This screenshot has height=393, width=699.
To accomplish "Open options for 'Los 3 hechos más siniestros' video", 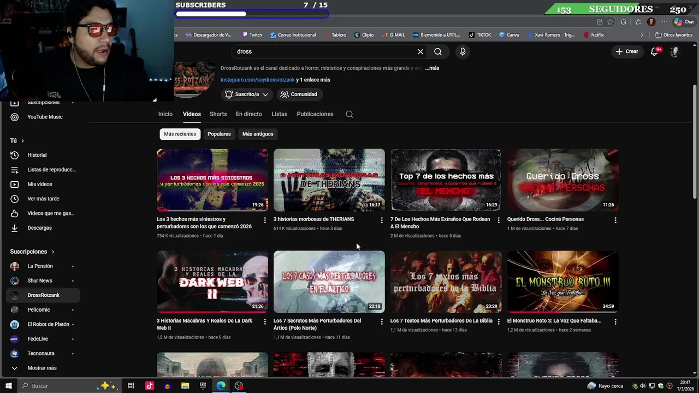I will pyautogui.click(x=265, y=220).
